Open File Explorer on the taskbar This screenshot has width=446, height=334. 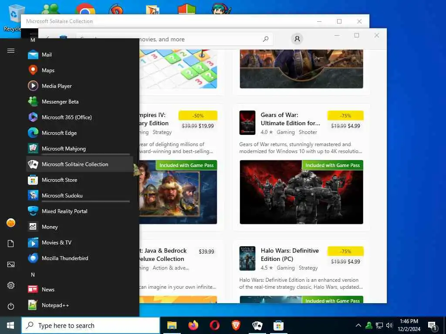[x=172, y=325]
